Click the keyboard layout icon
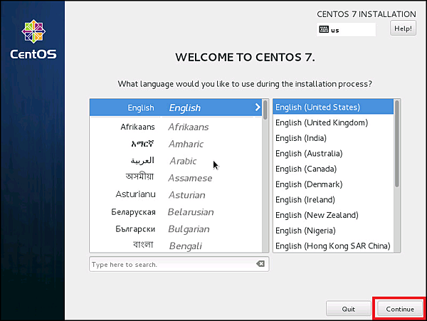 [x=324, y=29]
